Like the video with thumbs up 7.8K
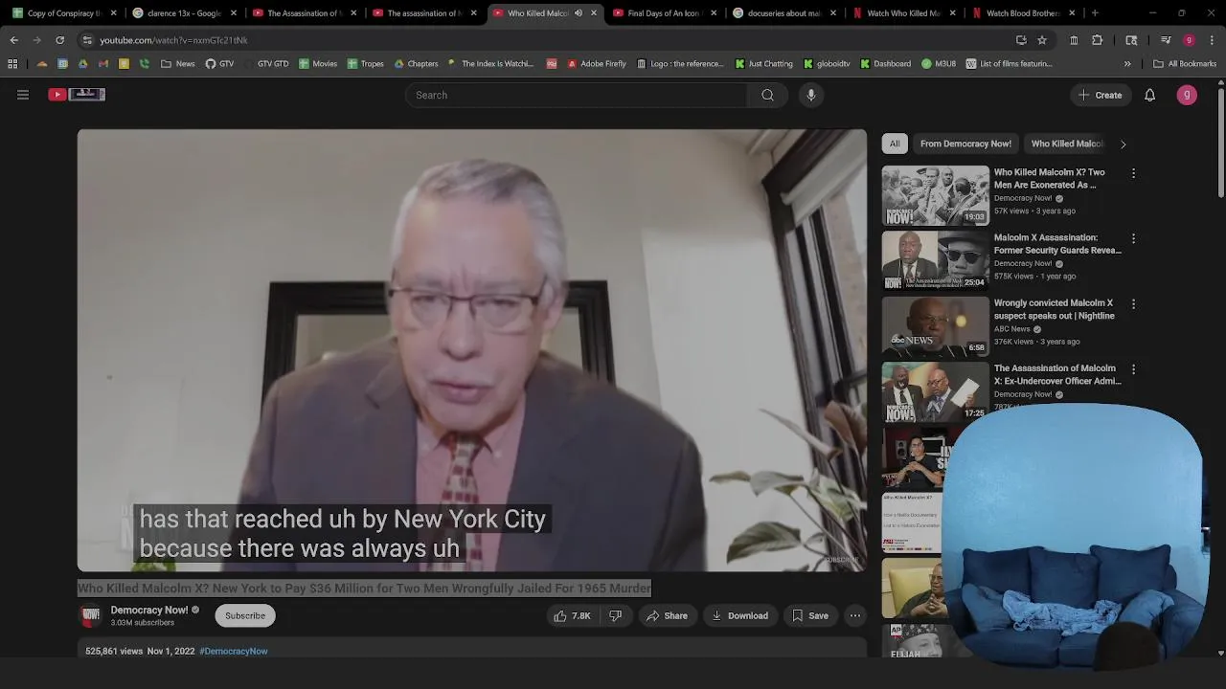1226x689 pixels. tap(571, 615)
